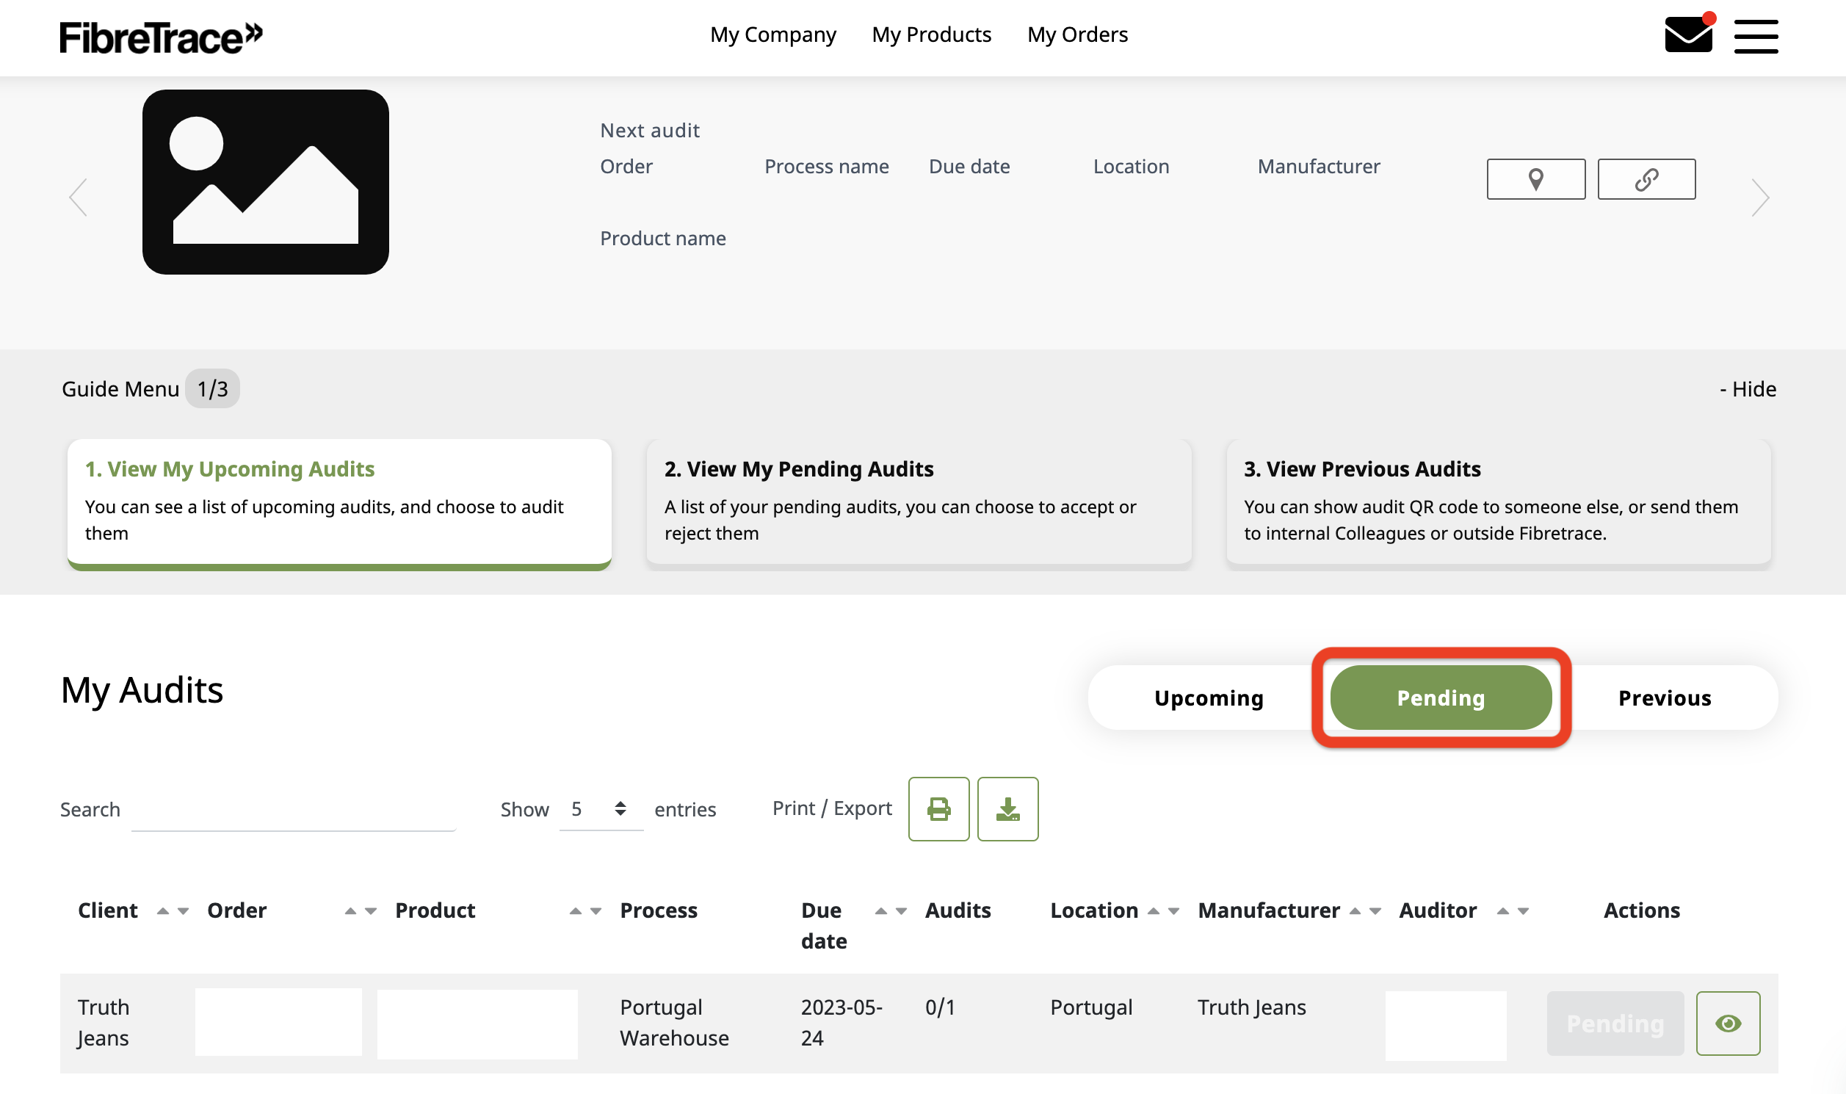Go to next audit with right arrow
The width and height of the screenshot is (1846, 1094).
1761,198
